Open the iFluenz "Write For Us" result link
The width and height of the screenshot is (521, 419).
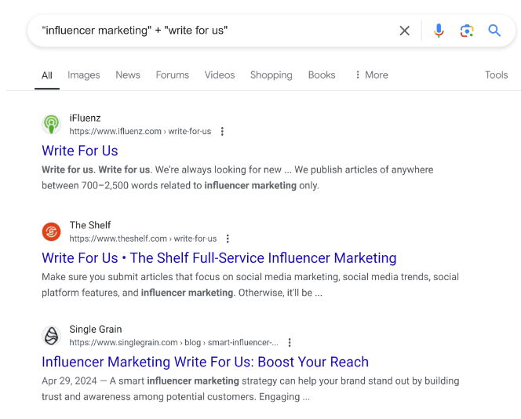pos(80,151)
